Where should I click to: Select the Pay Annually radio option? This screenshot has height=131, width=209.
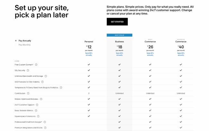click(x=16, y=41)
